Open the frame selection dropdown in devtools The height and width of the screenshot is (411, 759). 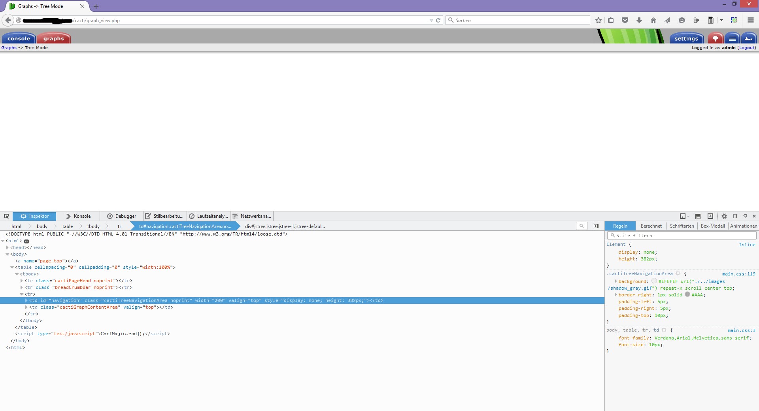pos(684,216)
